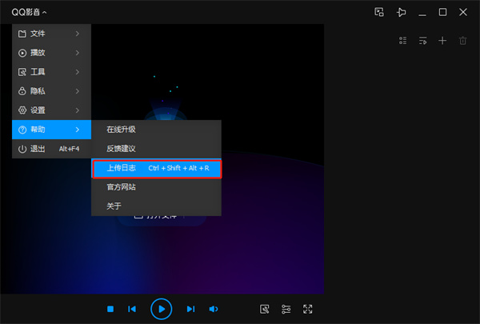Open the QQ影音 main menu title

29,12
